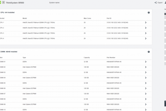Expand CPU 3 details chevron
This screenshot has height=111, width=166.
[146, 33]
